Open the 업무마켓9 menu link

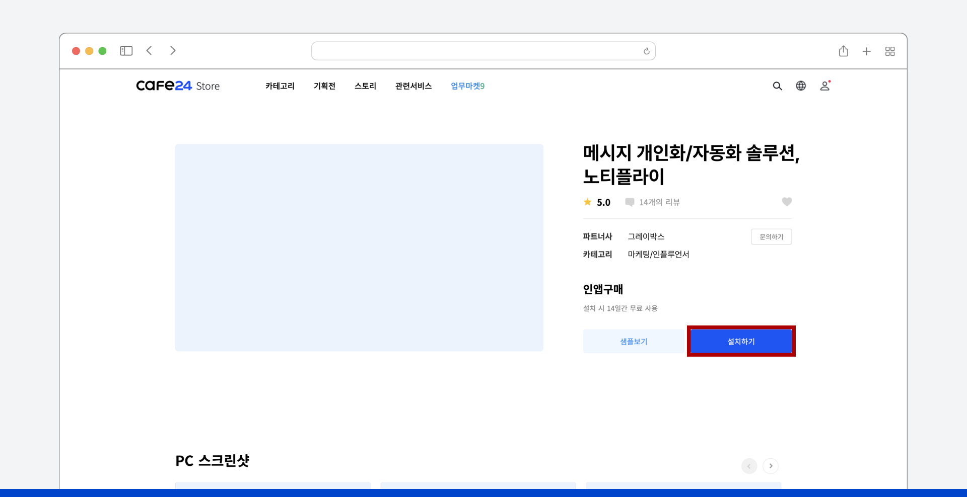[x=467, y=86]
